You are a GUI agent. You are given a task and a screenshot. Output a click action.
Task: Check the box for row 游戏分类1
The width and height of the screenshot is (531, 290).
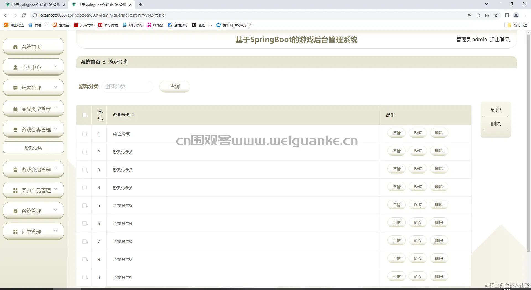coord(85,277)
